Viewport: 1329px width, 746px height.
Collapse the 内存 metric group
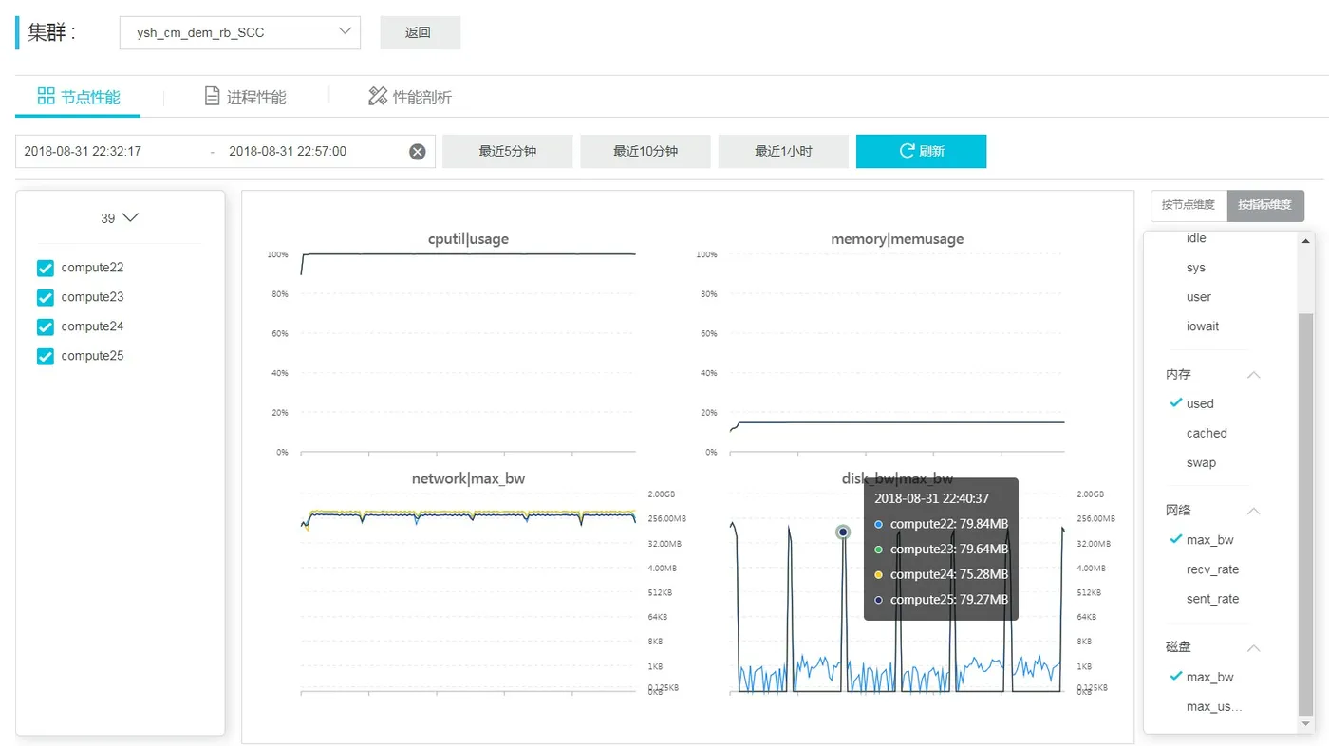(x=1253, y=375)
